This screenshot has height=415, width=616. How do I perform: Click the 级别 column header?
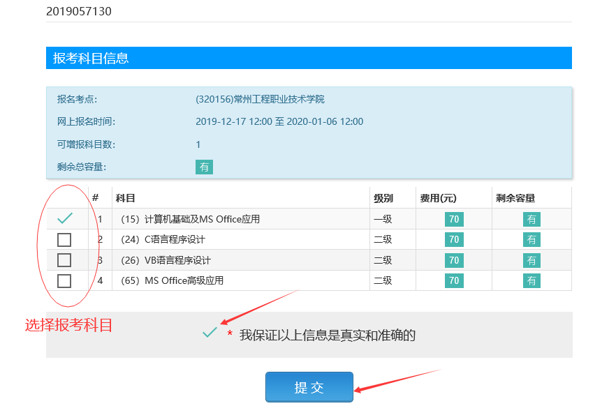[x=383, y=198]
